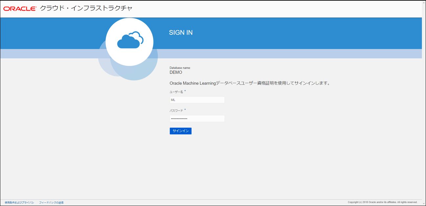Click the asterisk beside ユーザー名

point(185,91)
